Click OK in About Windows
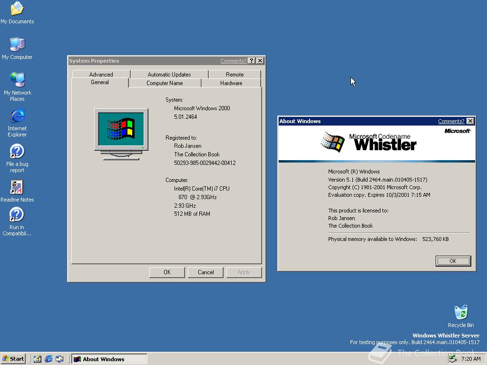Viewport: 487px width, 365px height. tap(453, 261)
